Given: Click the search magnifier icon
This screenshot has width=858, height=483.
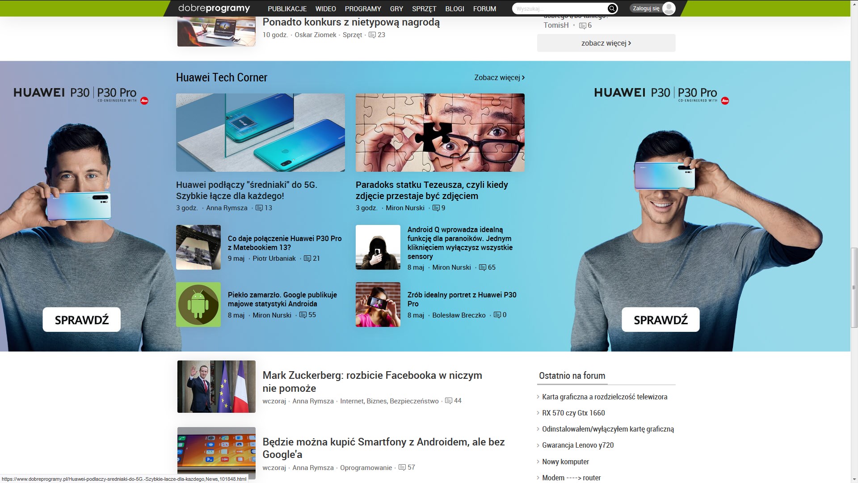Looking at the screenshot, I should pos(612,8).
